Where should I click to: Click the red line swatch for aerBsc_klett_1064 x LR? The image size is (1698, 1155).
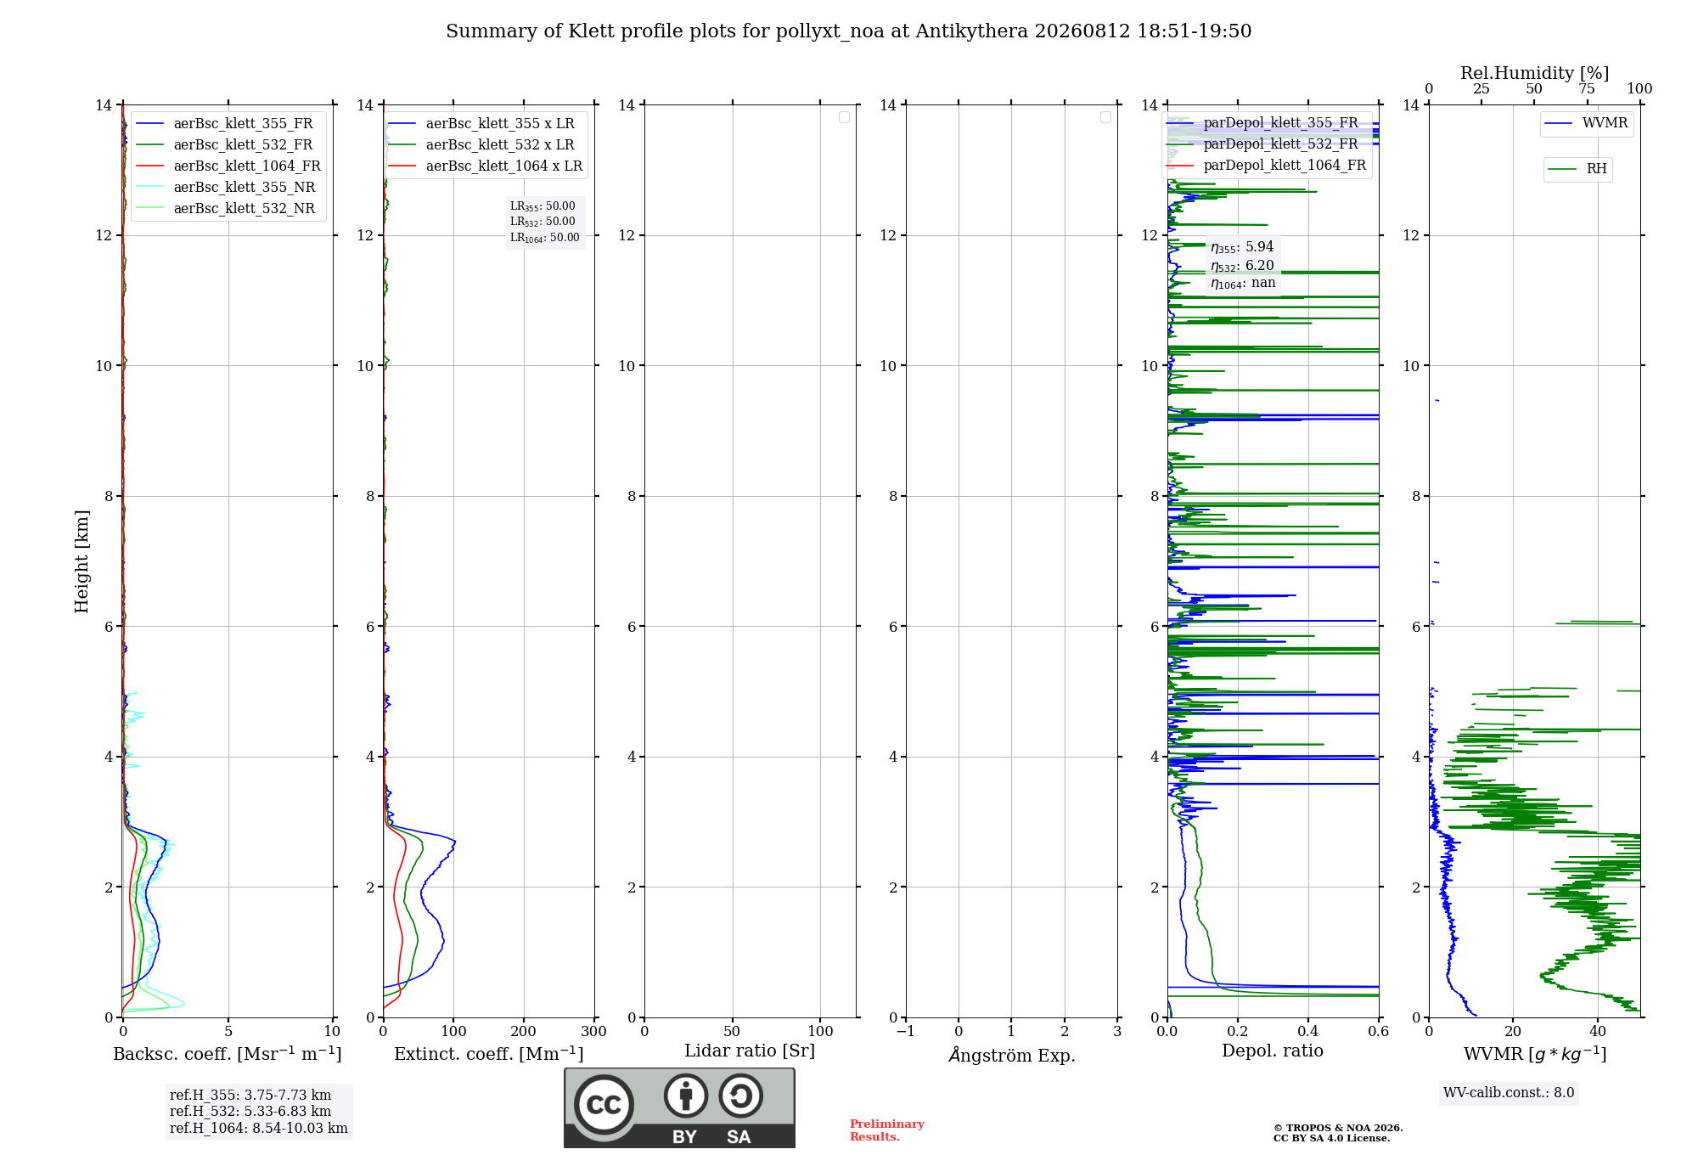(x=402, y=166)
